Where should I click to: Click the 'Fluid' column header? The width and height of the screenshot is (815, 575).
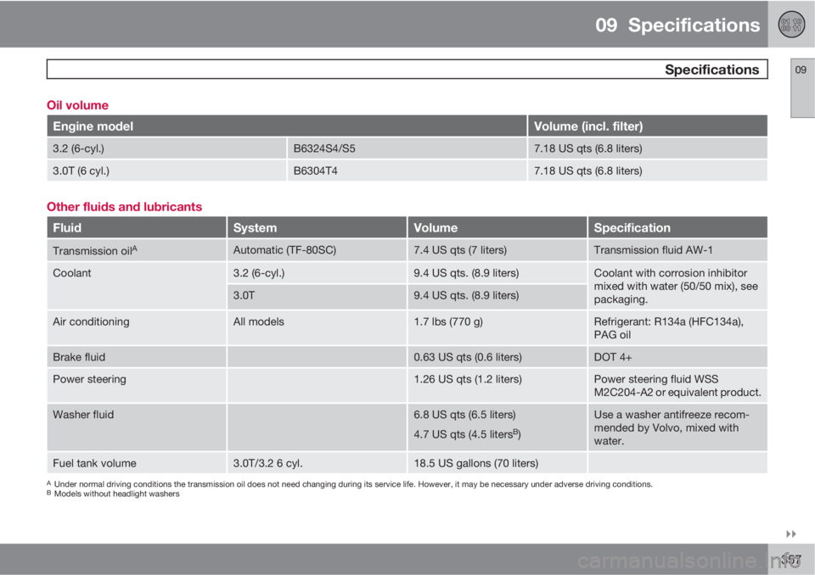pyautogui.click(x=137, y=227)
